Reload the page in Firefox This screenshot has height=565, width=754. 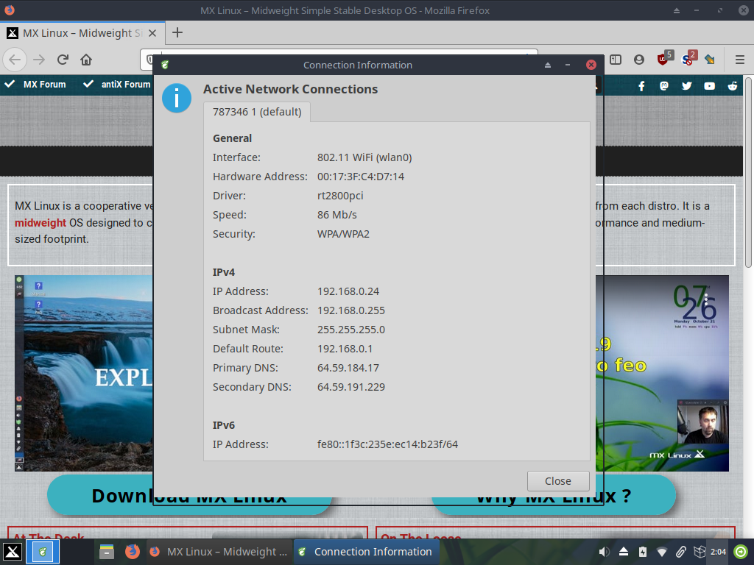63,60
